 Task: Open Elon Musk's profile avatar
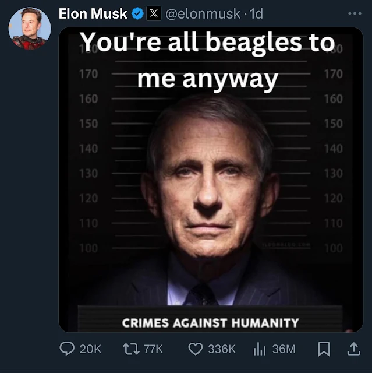(30, 29)
